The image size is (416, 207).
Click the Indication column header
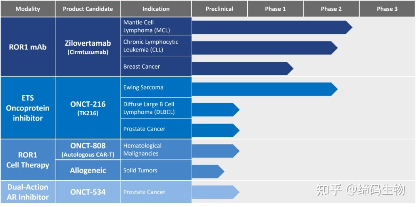coord(156,9)
